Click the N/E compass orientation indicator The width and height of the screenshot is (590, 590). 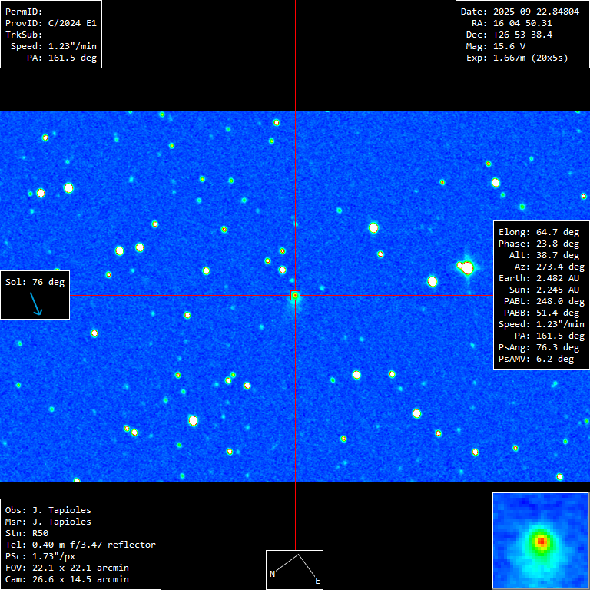pos(294,569)
